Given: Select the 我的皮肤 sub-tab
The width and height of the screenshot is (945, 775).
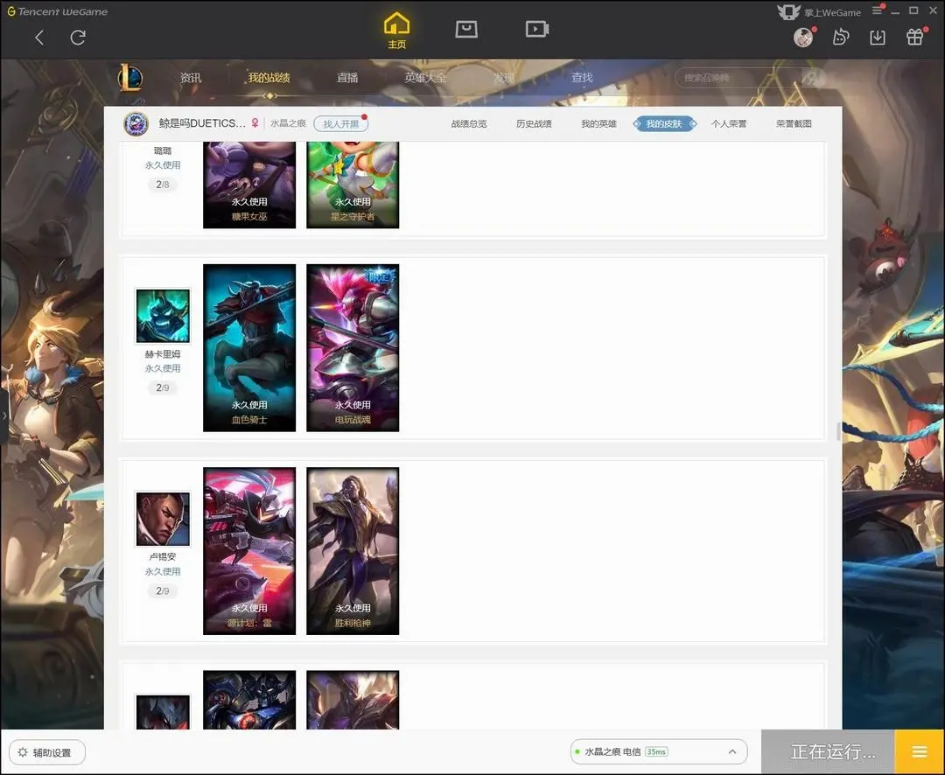Looking at the screenshot, I should 664,123.
